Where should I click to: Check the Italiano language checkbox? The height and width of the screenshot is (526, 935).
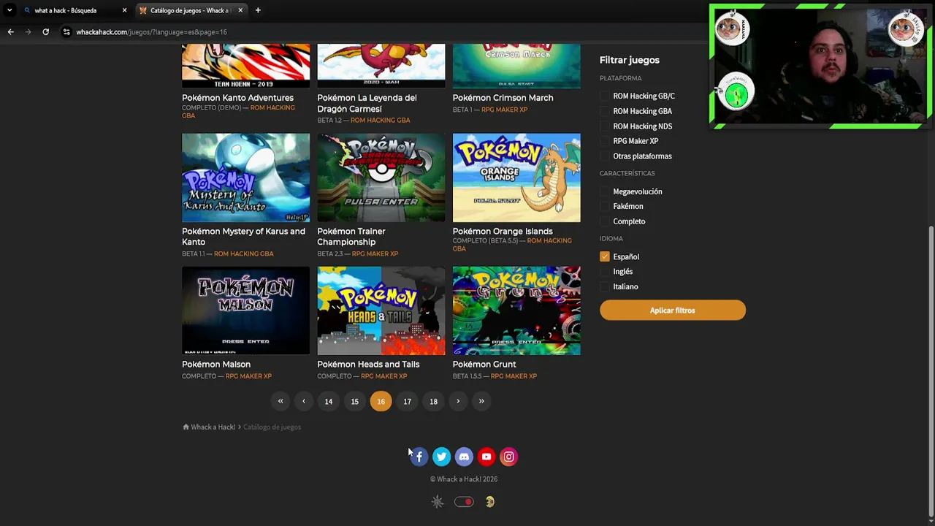pyautogui.click(x=605, y=286)
